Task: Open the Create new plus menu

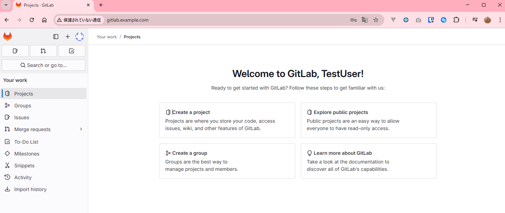Action: coord(68,37)
